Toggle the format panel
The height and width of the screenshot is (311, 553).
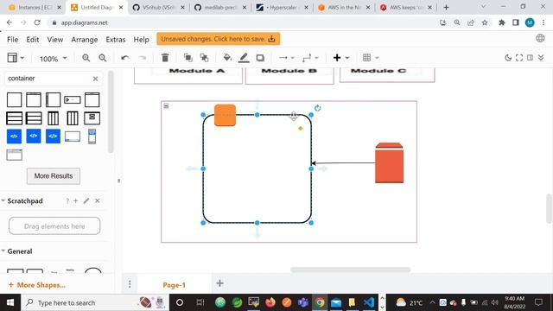coord(530,58)
